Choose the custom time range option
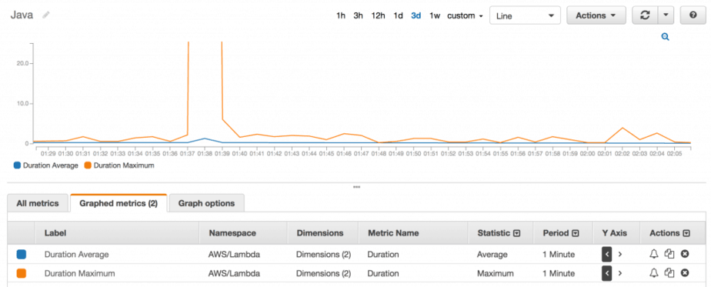This screenshot has height=287, width=711. click(x=464, y=16)
